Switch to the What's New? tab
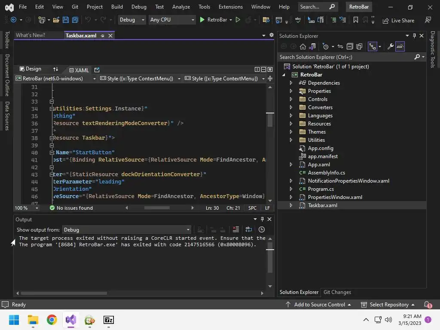Image resolution: width=440 pixels, height=330 pixels. 31,35
